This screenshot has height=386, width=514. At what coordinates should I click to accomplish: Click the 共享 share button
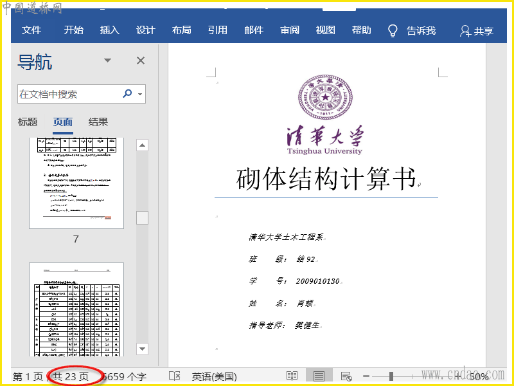point(477,31)
